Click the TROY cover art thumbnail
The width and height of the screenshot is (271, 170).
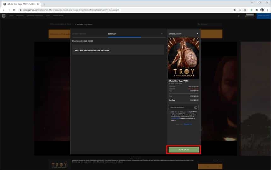[183, 58]
